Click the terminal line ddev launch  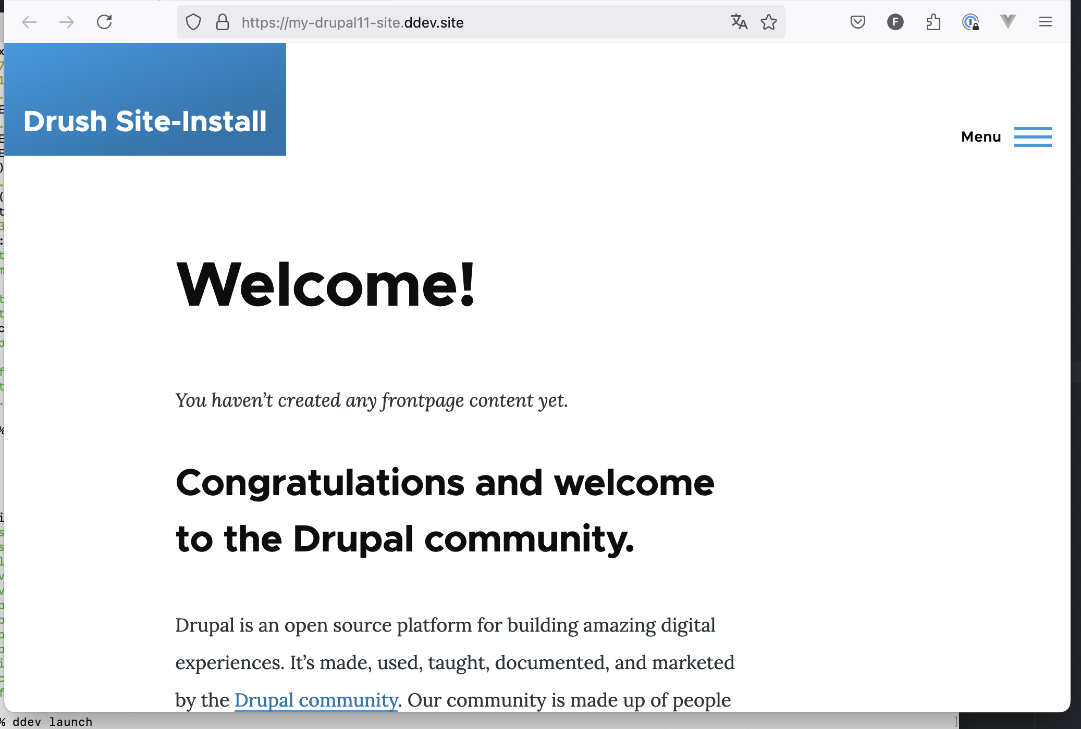tap(52, 722)
